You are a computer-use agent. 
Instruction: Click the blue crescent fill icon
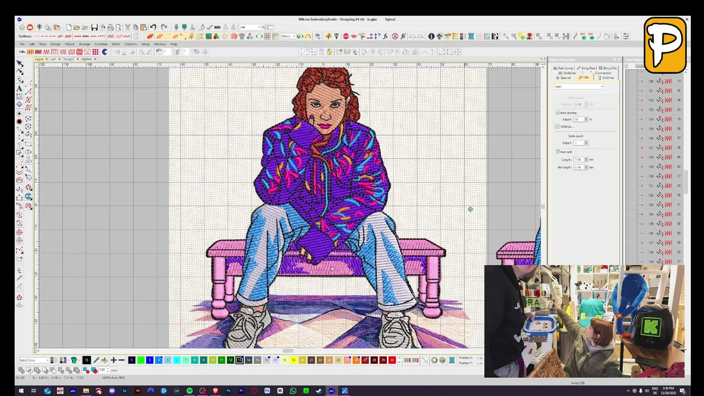tap(105, 52)
